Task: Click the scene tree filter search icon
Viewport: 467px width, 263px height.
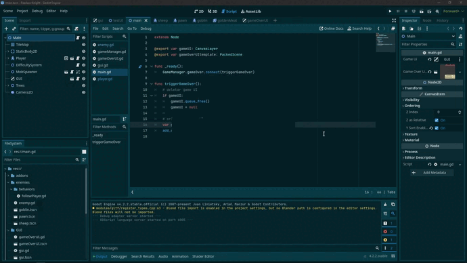Action: pyautogui.click(x=68, y=29)
